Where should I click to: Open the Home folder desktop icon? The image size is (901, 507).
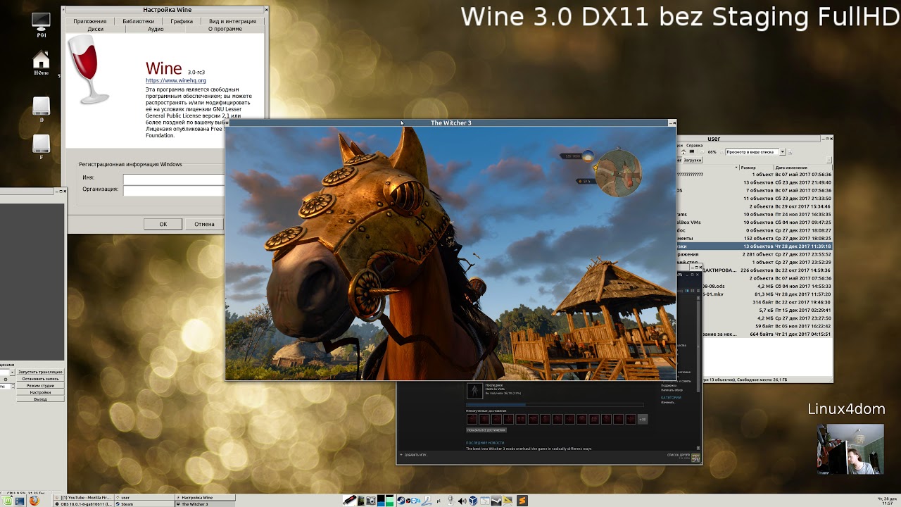pos(42,63)
